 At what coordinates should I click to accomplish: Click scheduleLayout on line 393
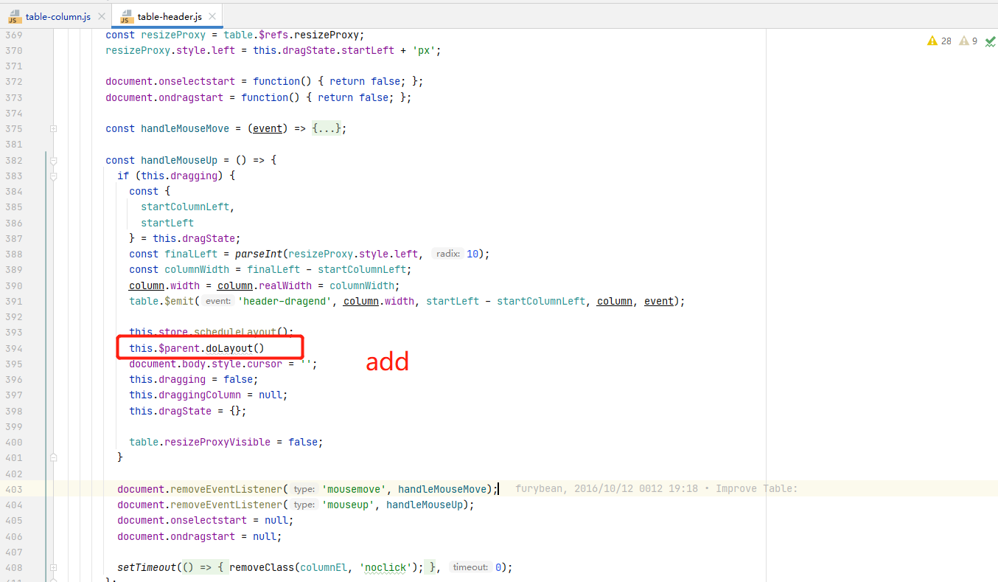[x=234, y=333]
